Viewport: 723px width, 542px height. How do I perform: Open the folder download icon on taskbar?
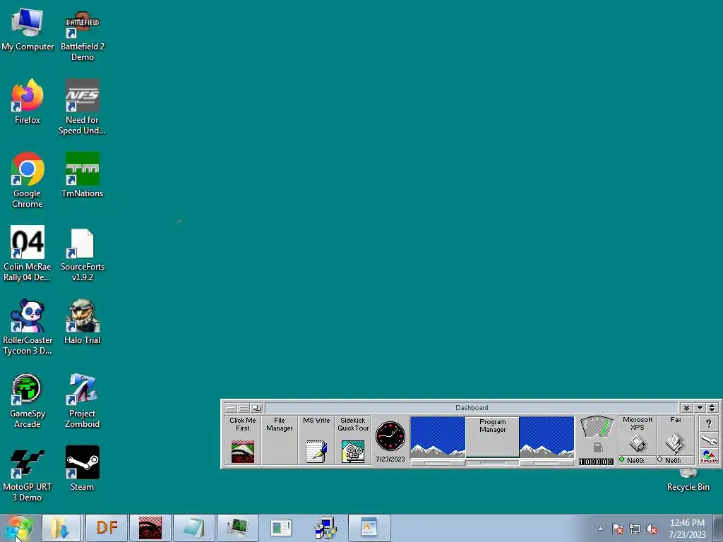[61, 528]
